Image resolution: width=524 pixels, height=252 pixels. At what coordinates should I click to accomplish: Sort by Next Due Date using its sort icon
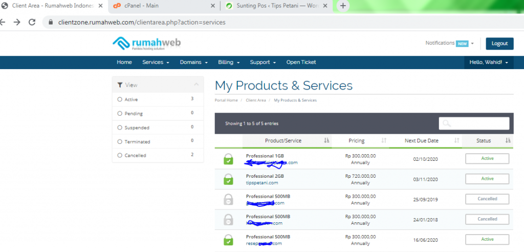pos(456,140)
